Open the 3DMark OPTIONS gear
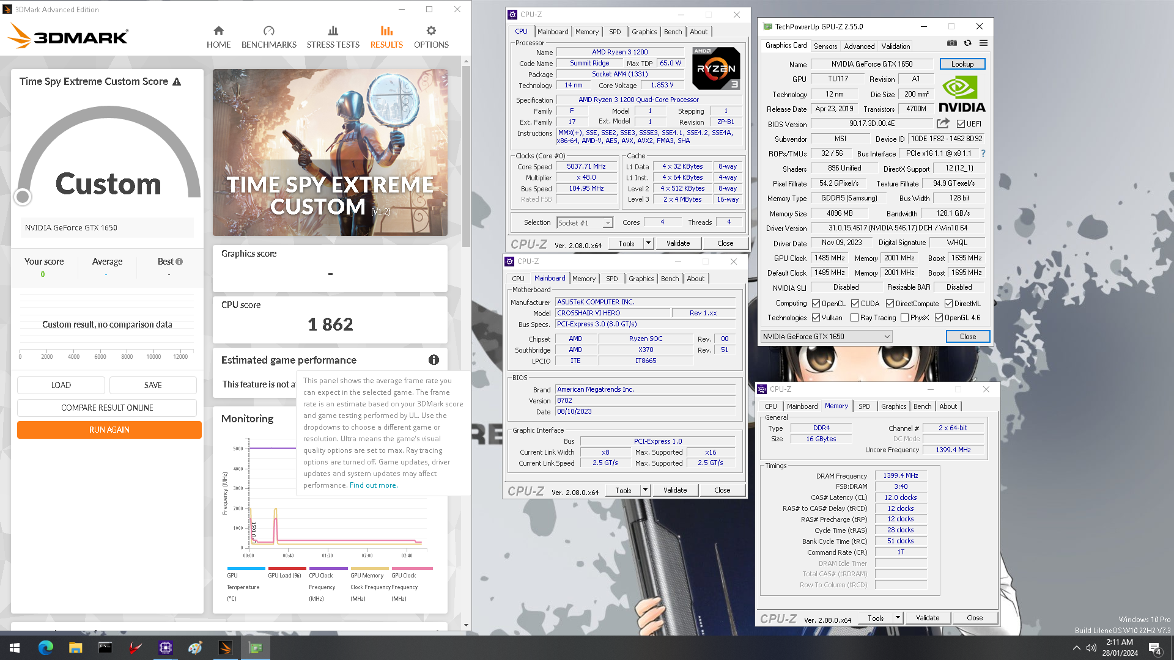 tap(431, 37)
